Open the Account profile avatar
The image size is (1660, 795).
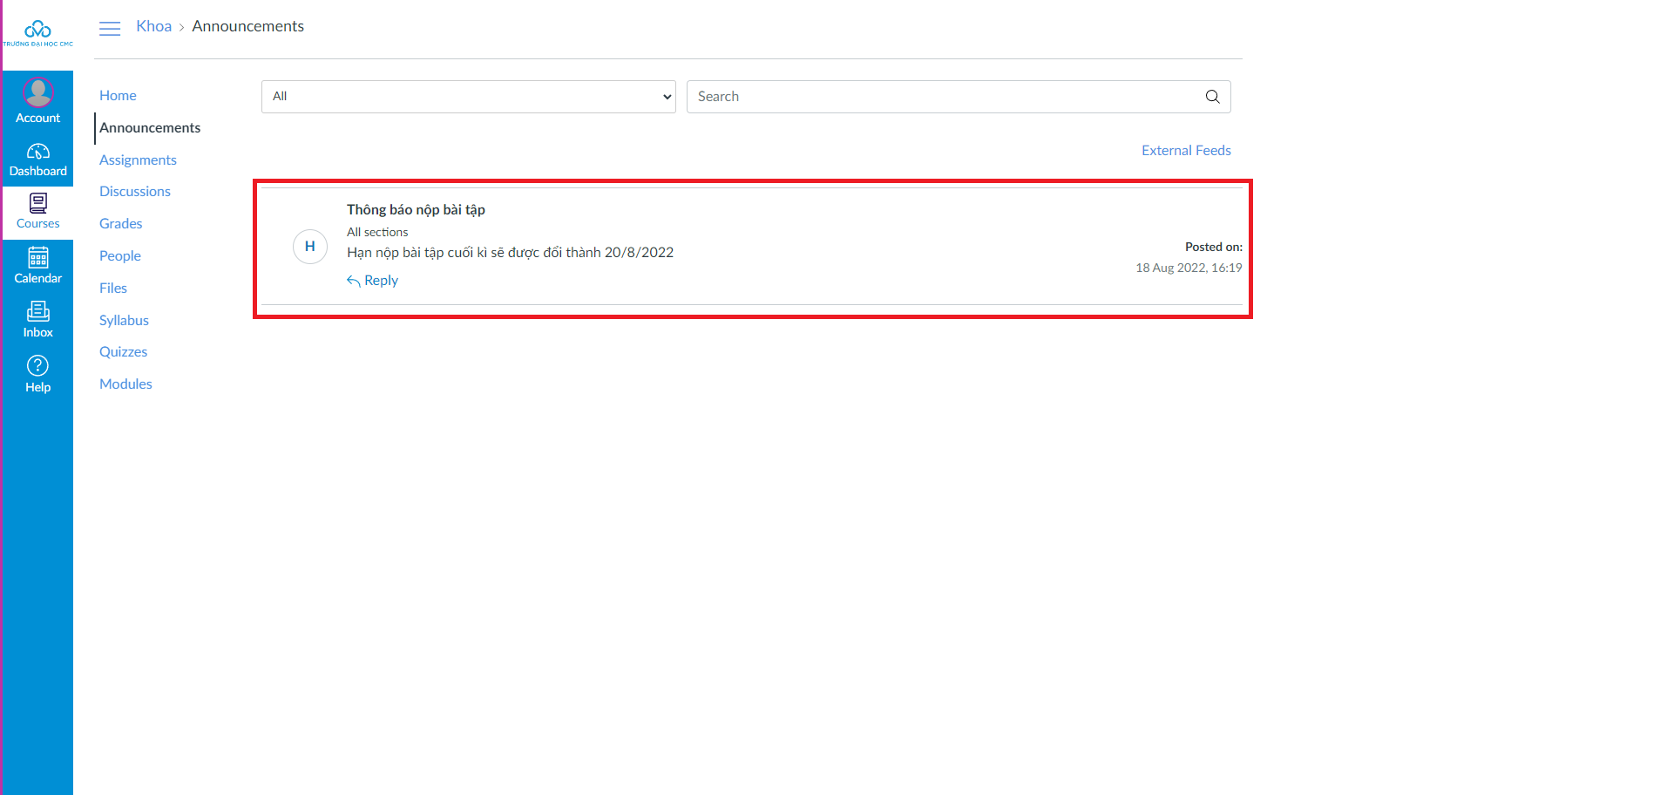(37, 92)
